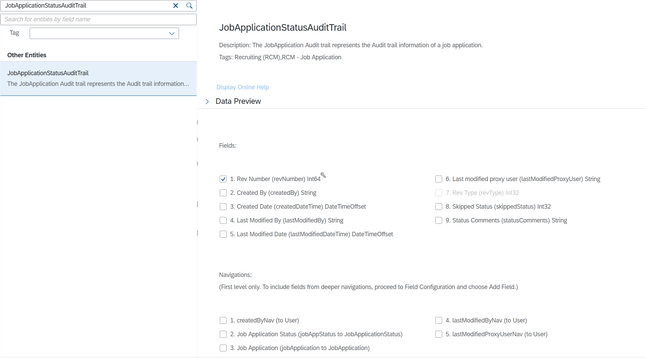The image size is (645, 358).
Task: Click the JobApplicationStatusAuditTrail page title
Action: (283, 28)
